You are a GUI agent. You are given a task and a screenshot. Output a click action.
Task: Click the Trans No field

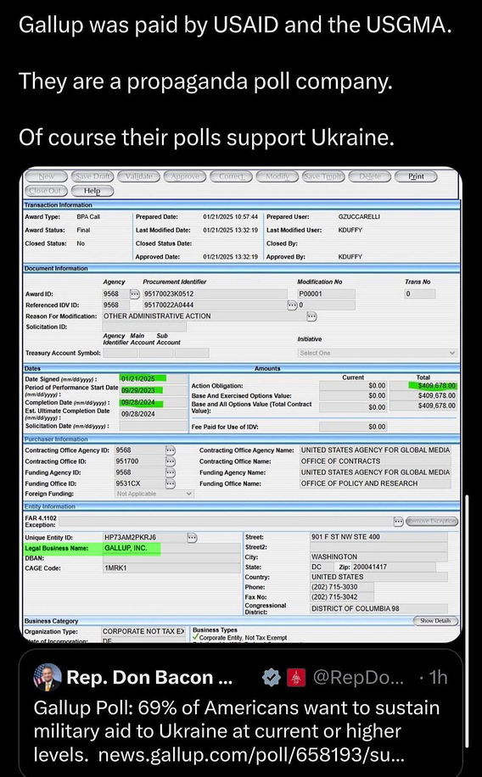coord(419,293)
